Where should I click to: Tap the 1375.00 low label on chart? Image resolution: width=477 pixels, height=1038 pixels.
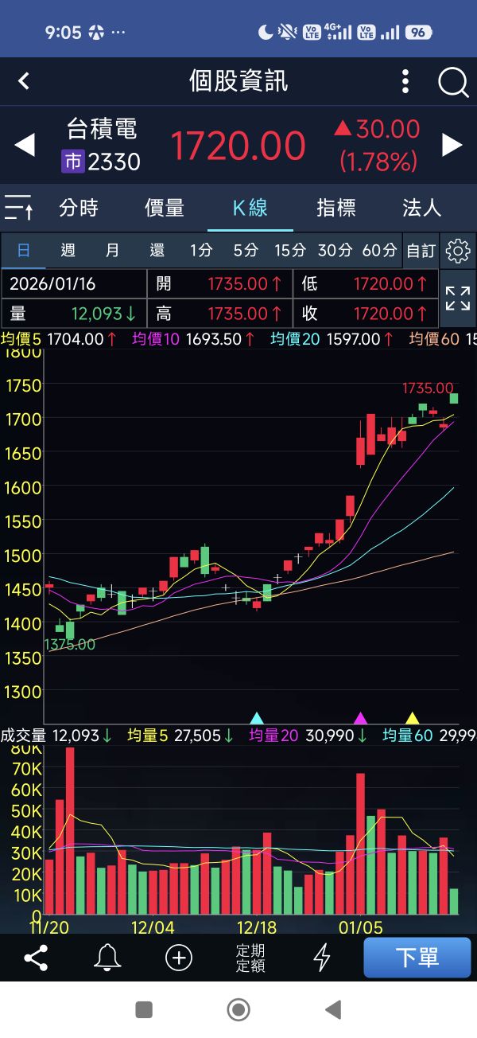(70, 645)
